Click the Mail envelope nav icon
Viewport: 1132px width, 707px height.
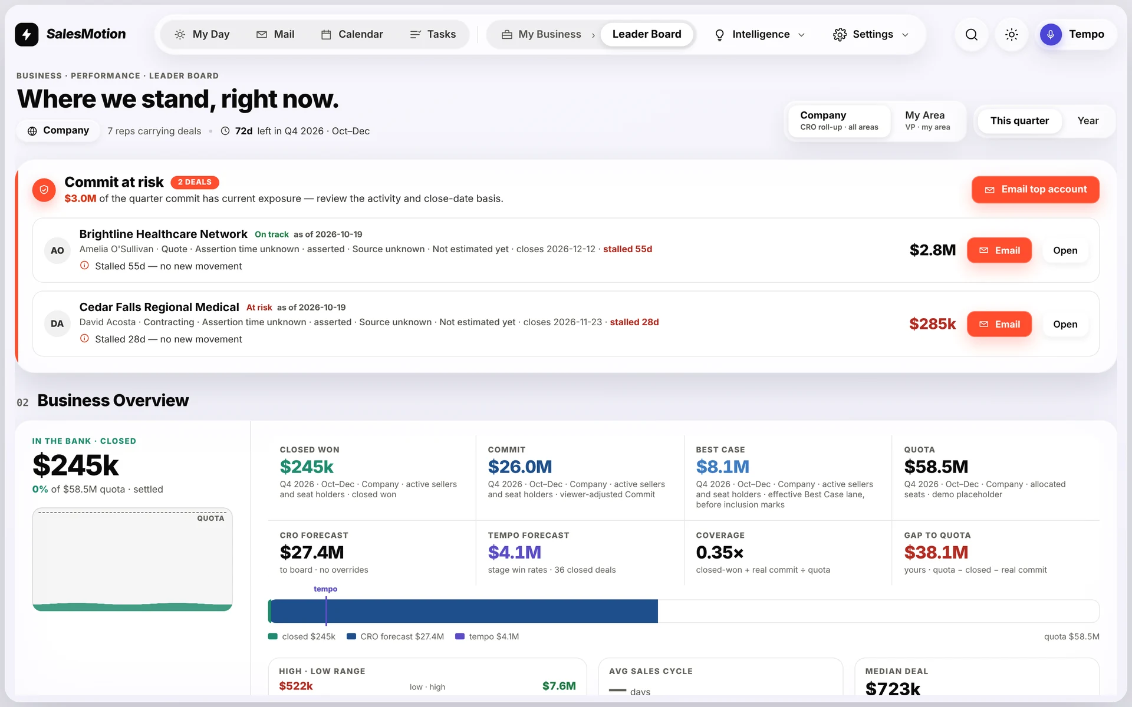(262, 35)
